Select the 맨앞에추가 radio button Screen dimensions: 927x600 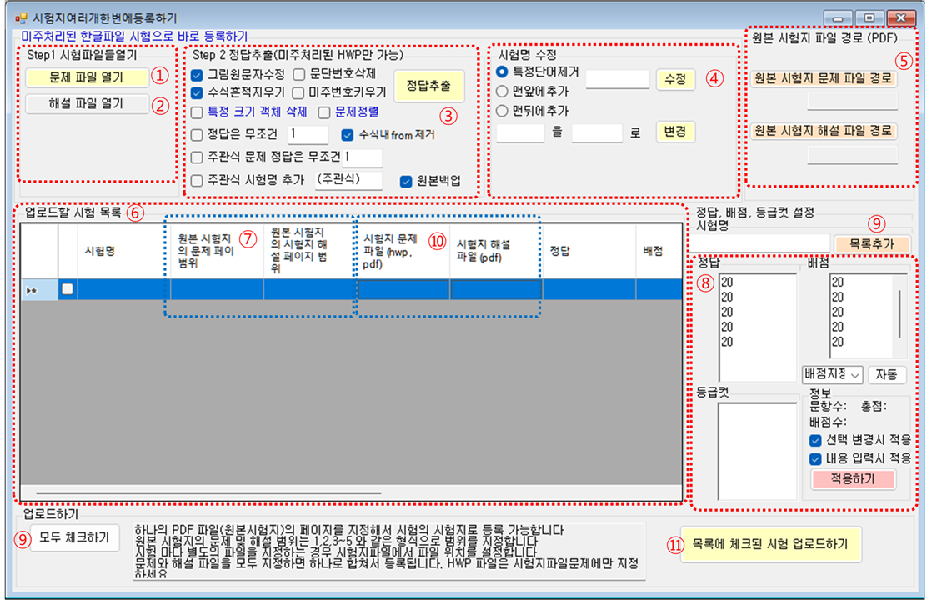pyautogui.click(x=502, y=92)
